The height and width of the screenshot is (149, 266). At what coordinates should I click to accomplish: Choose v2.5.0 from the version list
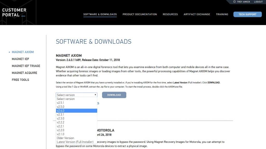coord(77,107)
